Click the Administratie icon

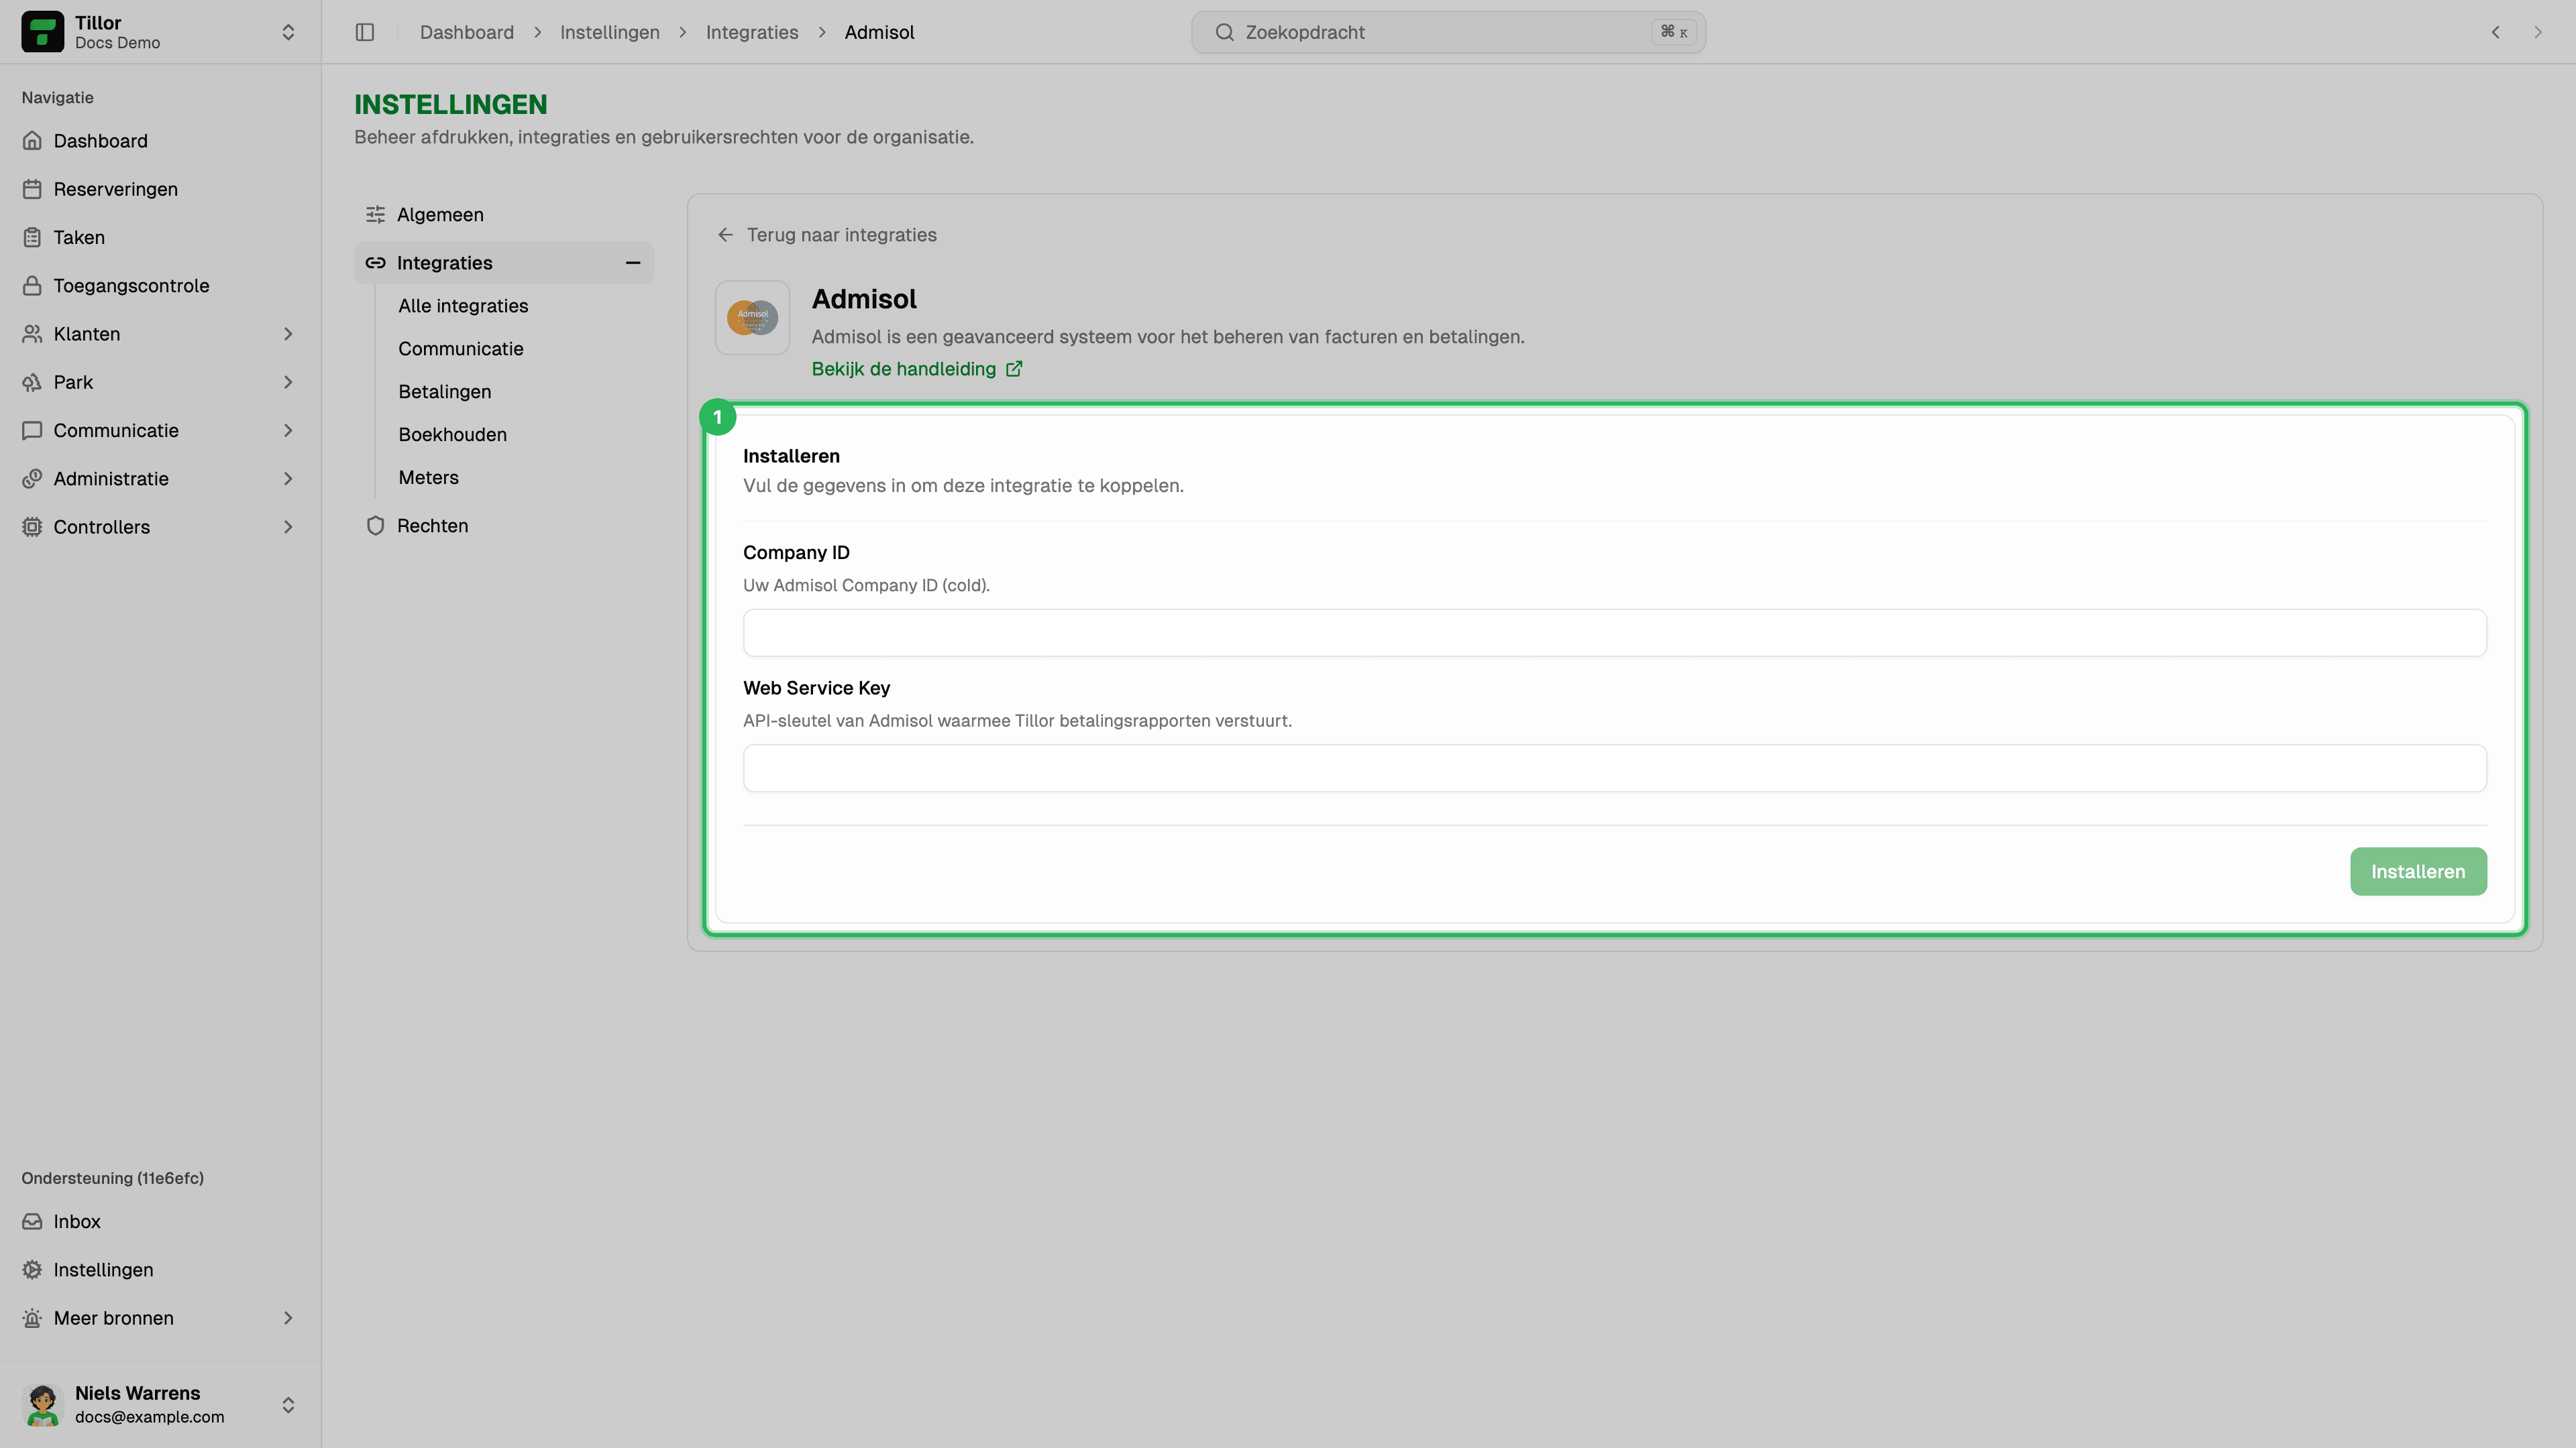click(x=32, y=479)
